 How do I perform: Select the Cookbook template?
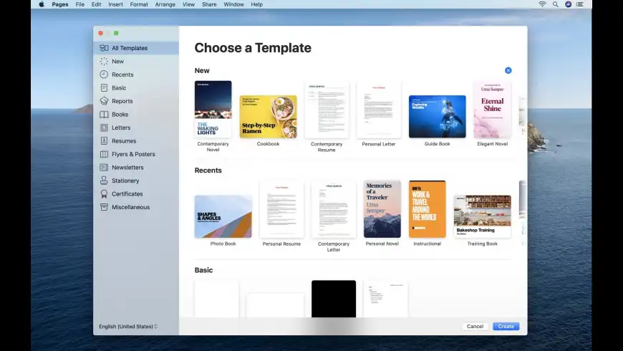pos(269,117)
